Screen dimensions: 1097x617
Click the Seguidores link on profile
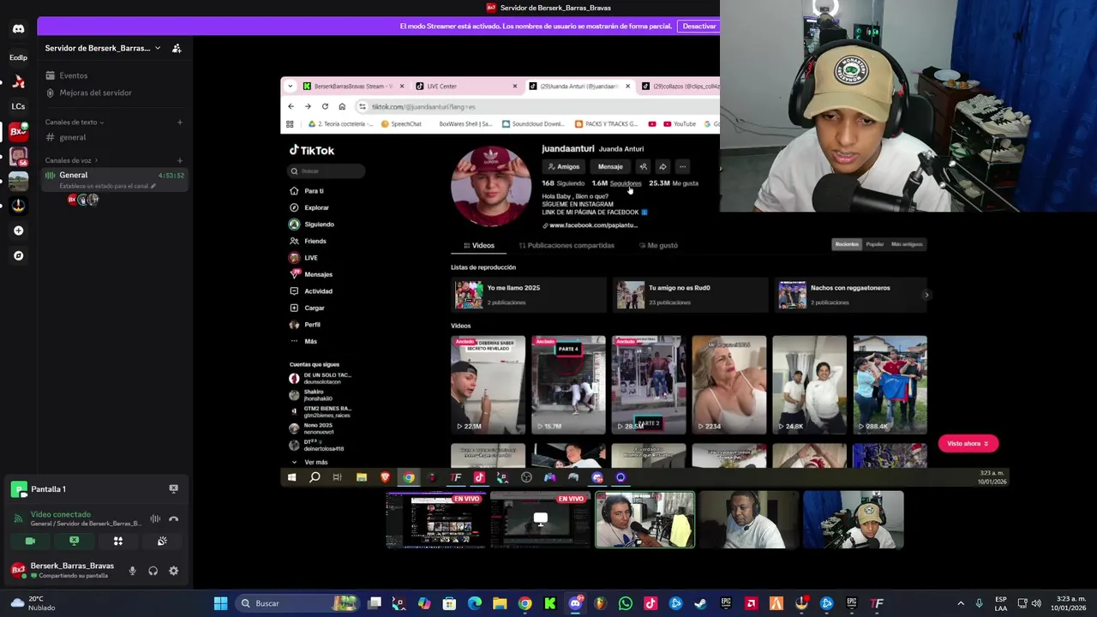pyautogui.click(x=625, y=183)
